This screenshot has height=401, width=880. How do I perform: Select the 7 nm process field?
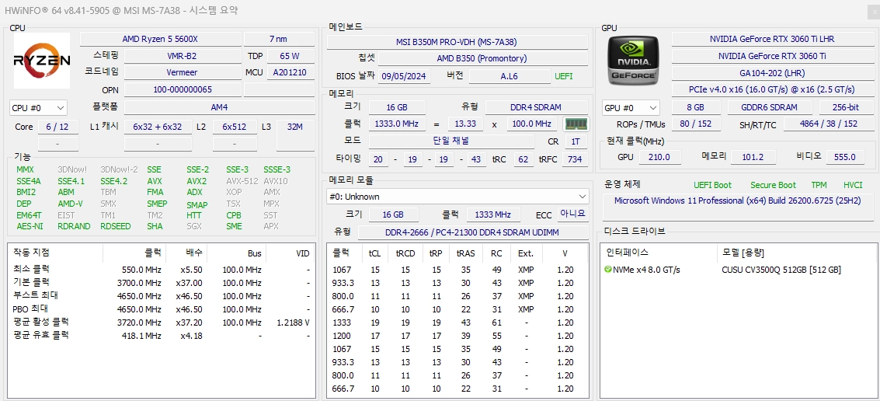(279, 39)
